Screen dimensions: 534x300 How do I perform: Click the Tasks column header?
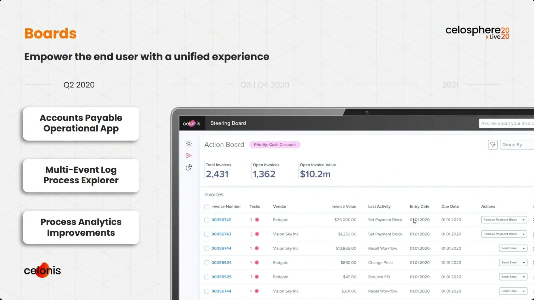pyautogui.click(x=255, y=207)
